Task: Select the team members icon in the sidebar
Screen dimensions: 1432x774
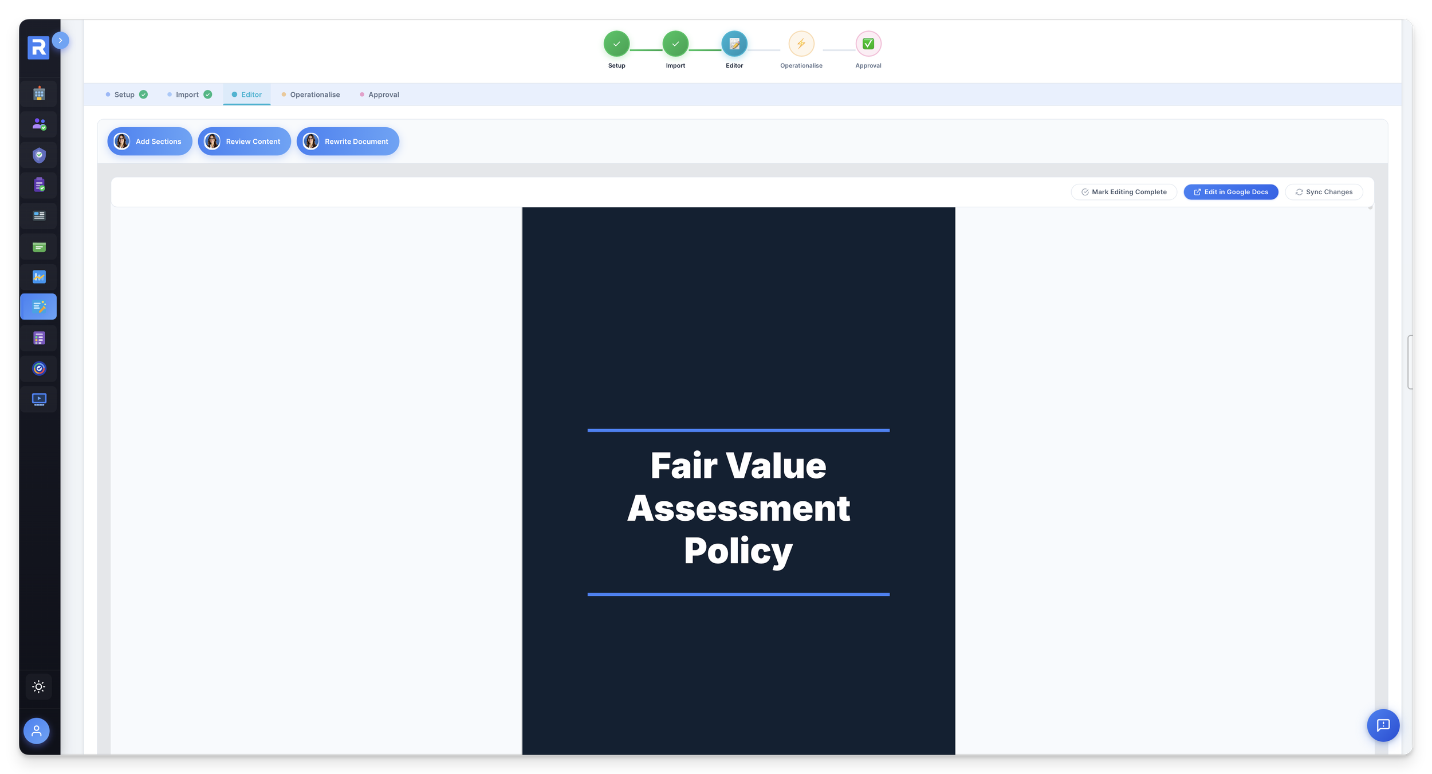Action: coord(38,124)
